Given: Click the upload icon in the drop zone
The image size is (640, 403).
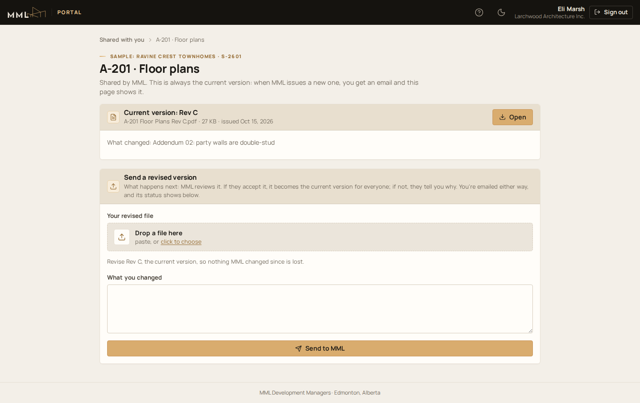Looking at the screenshot, I should [x=122, y=237].
